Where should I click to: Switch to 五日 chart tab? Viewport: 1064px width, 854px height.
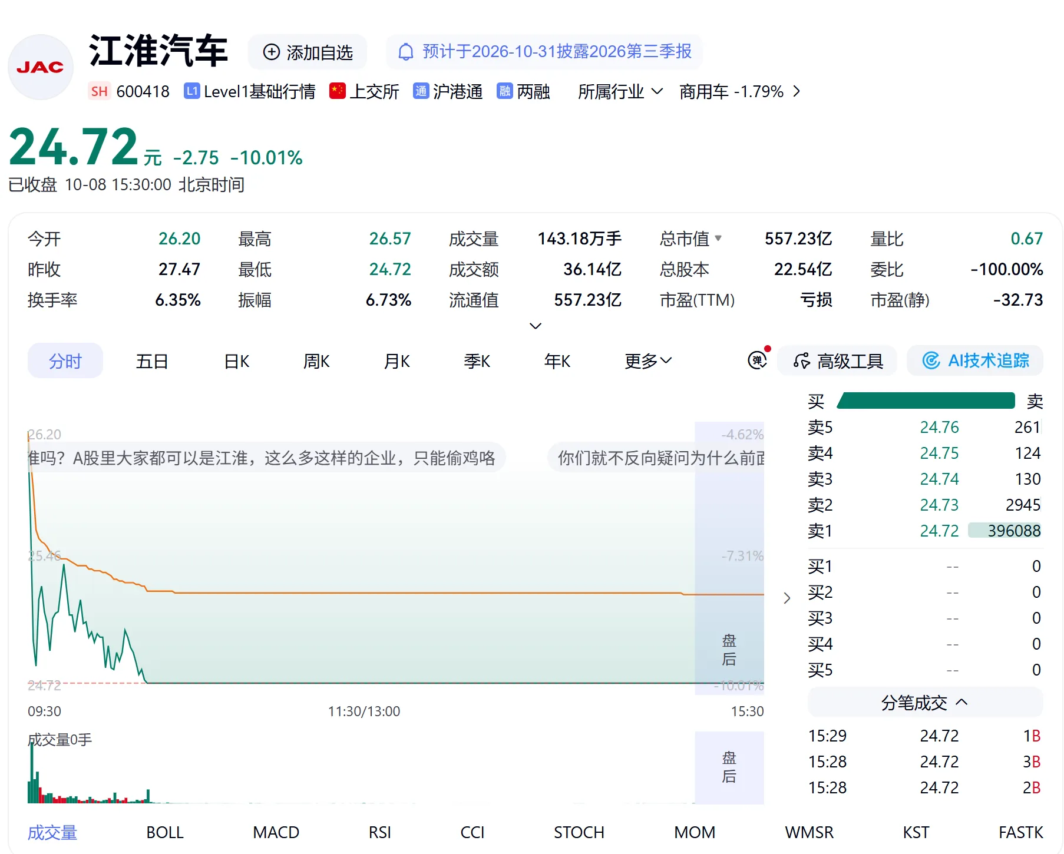[152, 360]
